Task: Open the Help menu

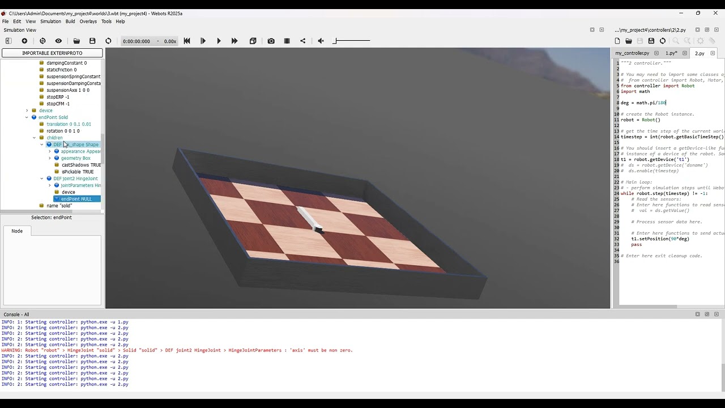Action: point(120,22)
